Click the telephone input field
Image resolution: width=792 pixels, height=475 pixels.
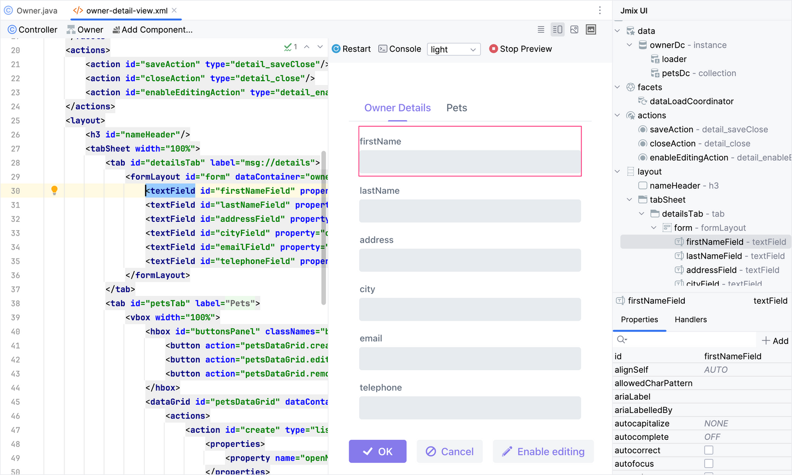470,408
